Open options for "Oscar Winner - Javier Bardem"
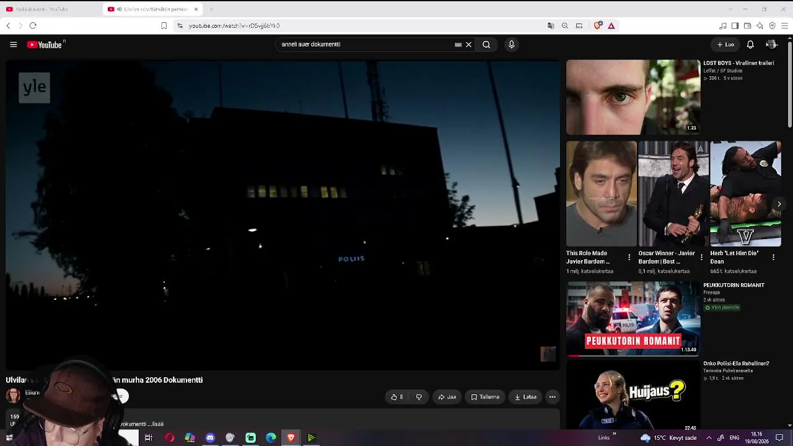Screen dimensions: 793x446 (x=701, y=257)
